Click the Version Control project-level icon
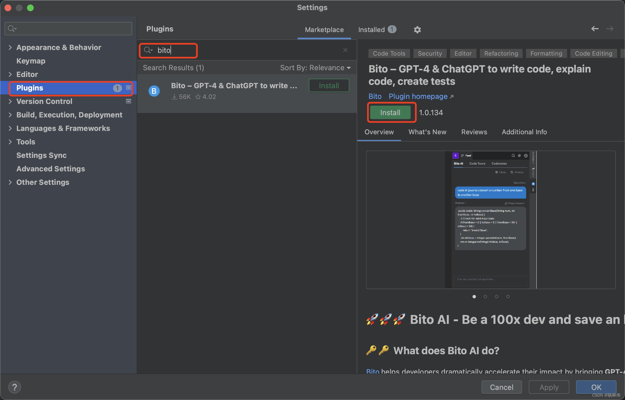Viewport: 625px width, 400px height. tap(129, 101)
